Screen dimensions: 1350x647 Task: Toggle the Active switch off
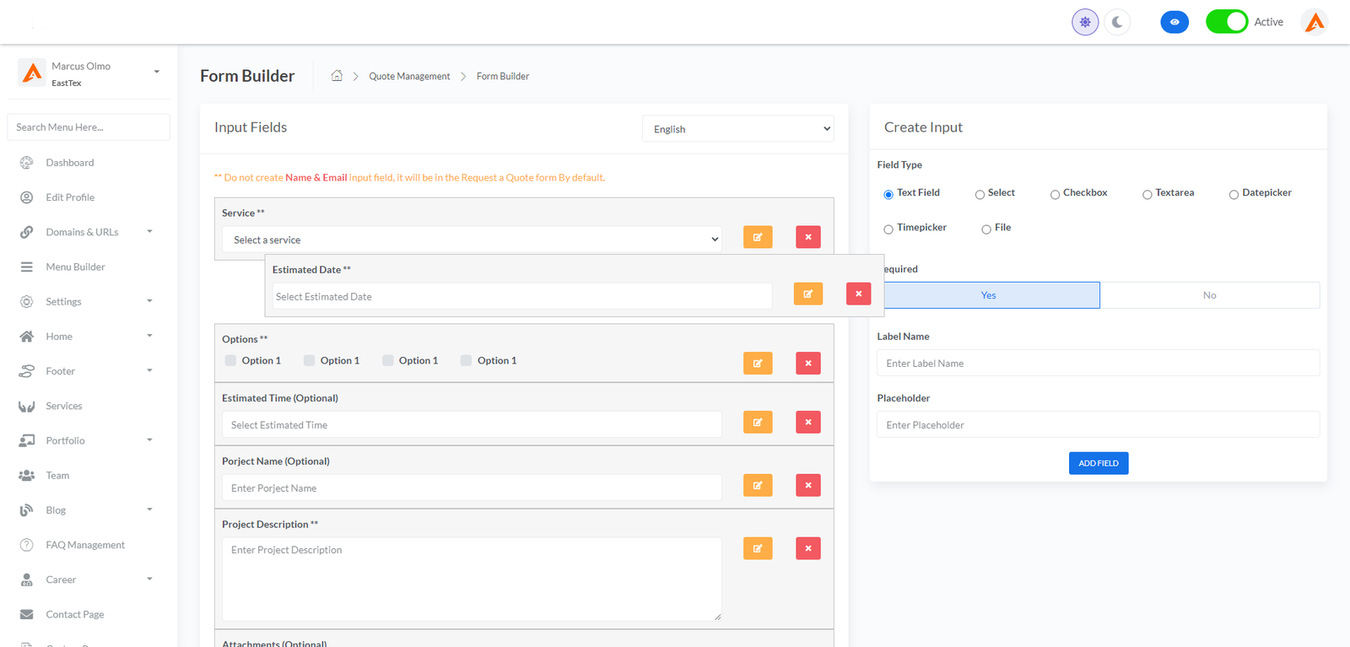coord(1226,22)
